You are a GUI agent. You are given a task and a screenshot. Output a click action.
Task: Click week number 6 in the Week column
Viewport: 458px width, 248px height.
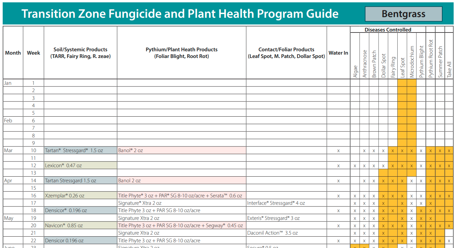[34, 121]
